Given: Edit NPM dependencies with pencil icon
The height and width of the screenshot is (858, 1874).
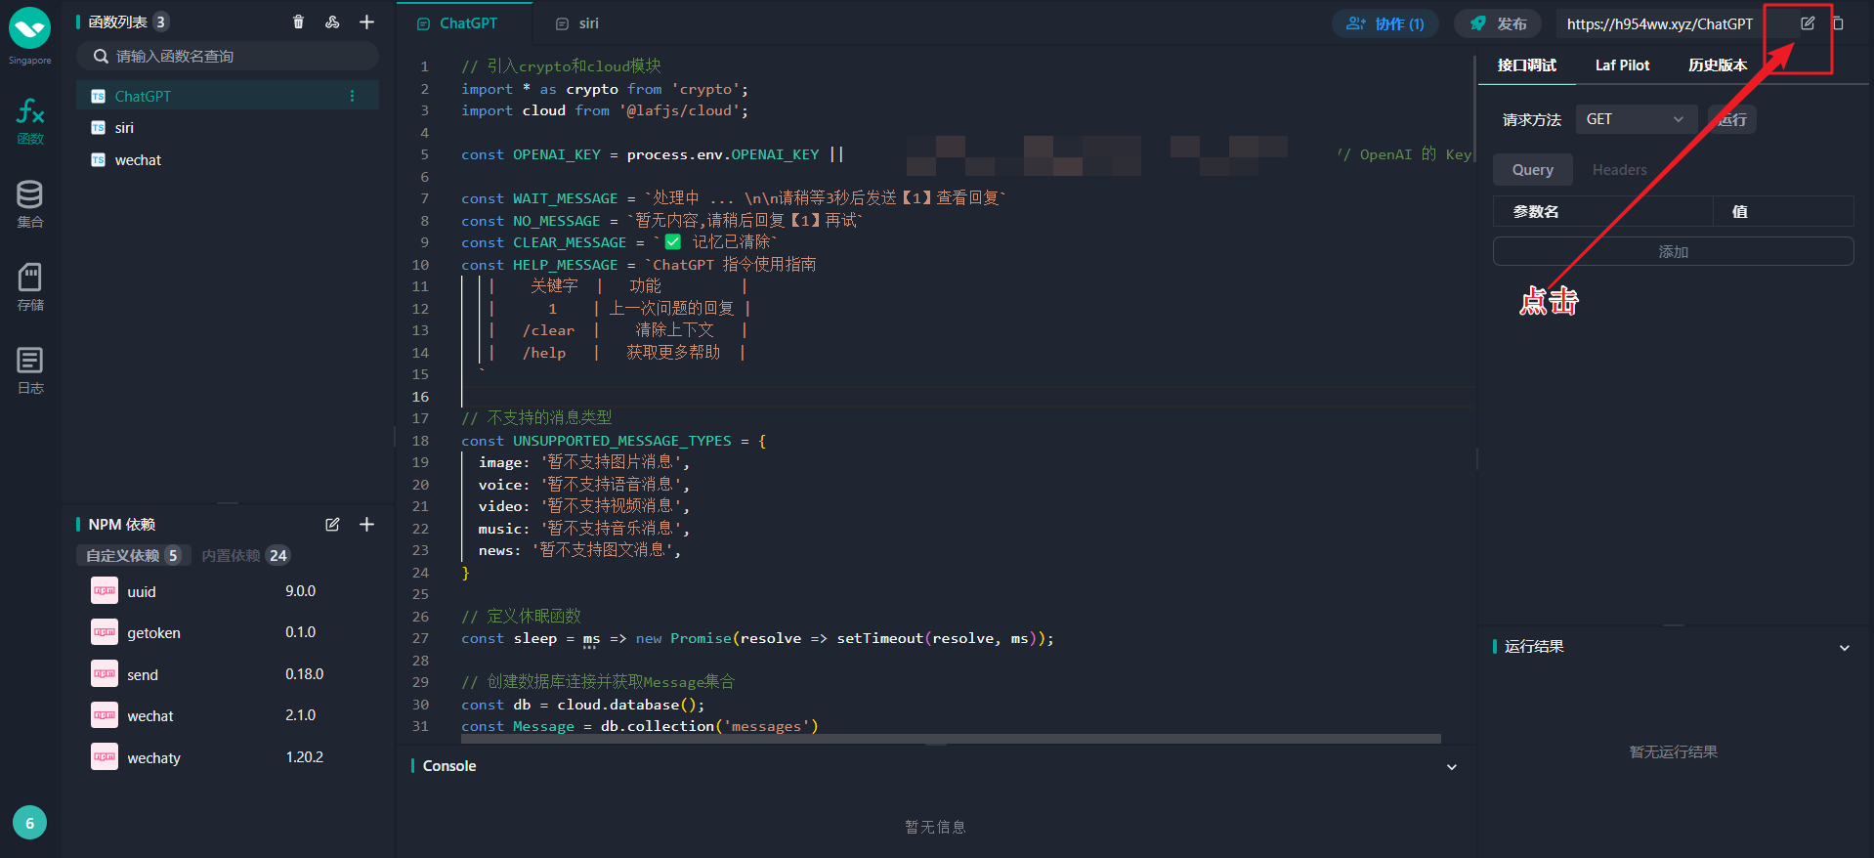Looking at the screenshot, I should (332, 525).
